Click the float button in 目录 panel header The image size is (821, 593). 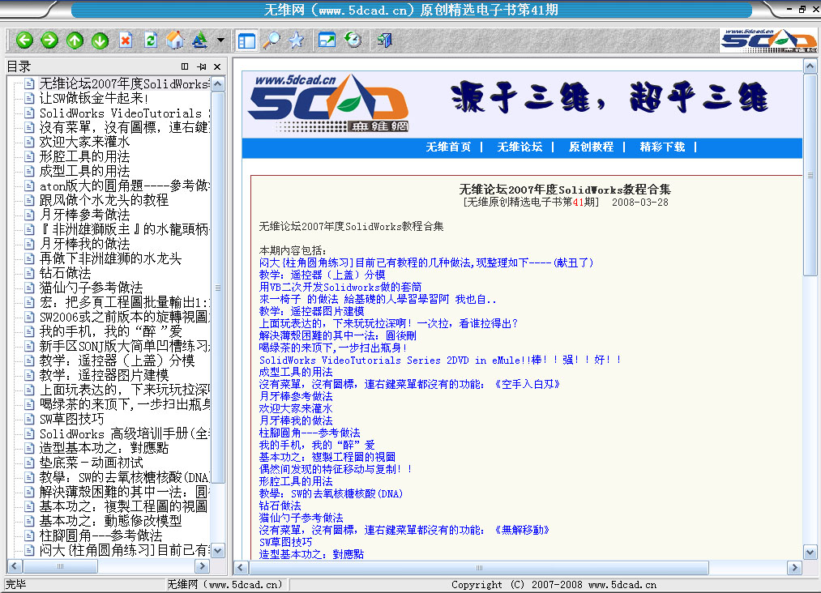click(x=185, y=66)
